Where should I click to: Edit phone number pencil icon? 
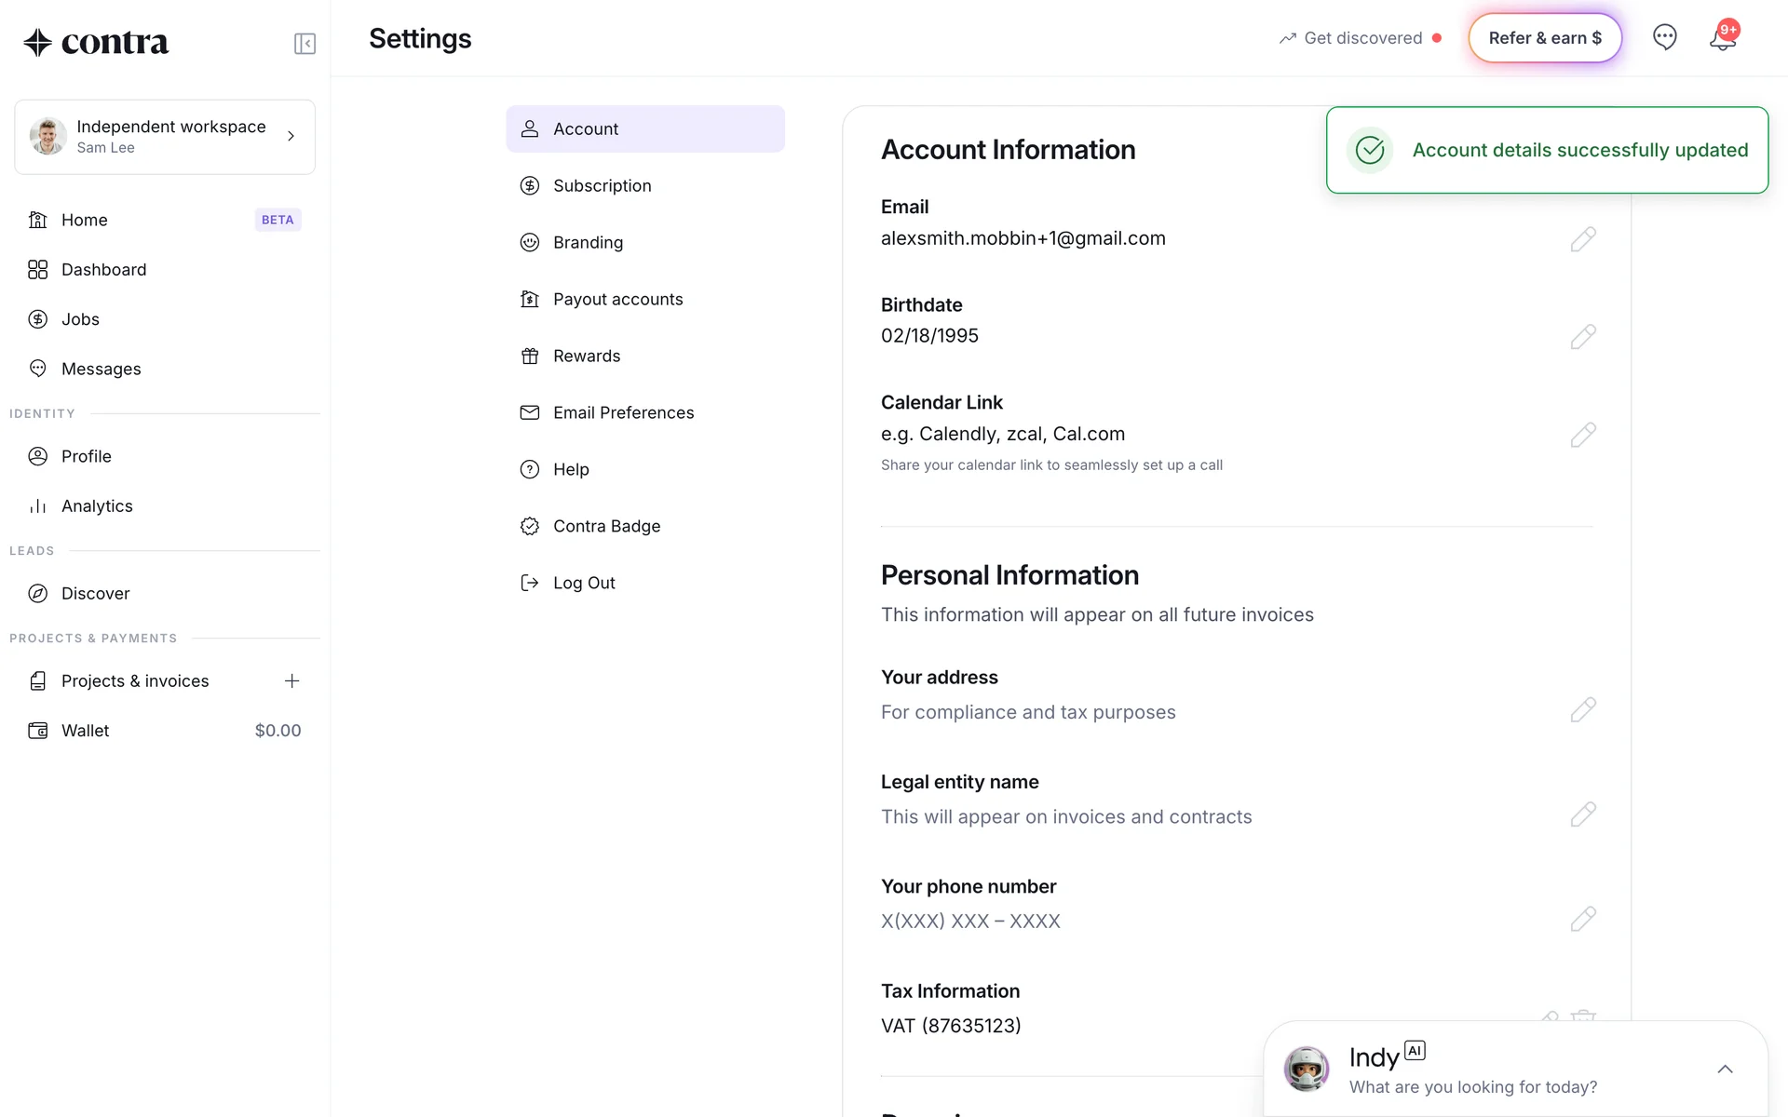1582,919
